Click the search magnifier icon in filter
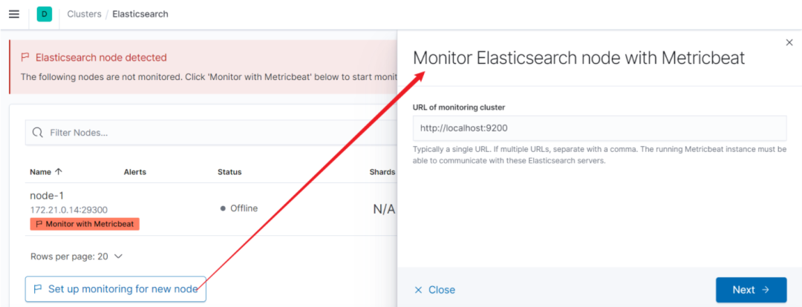802x307 pixels. click(37, 133)
